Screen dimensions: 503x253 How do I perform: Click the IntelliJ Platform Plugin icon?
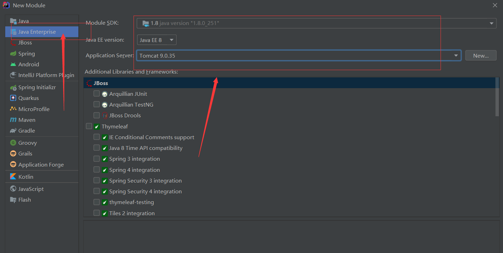13,75
